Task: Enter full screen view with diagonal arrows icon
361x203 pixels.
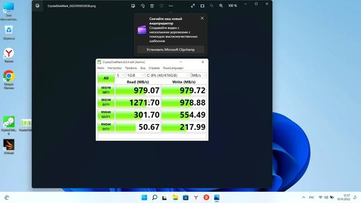Action: pyautogui.click(x=193, y=6)
